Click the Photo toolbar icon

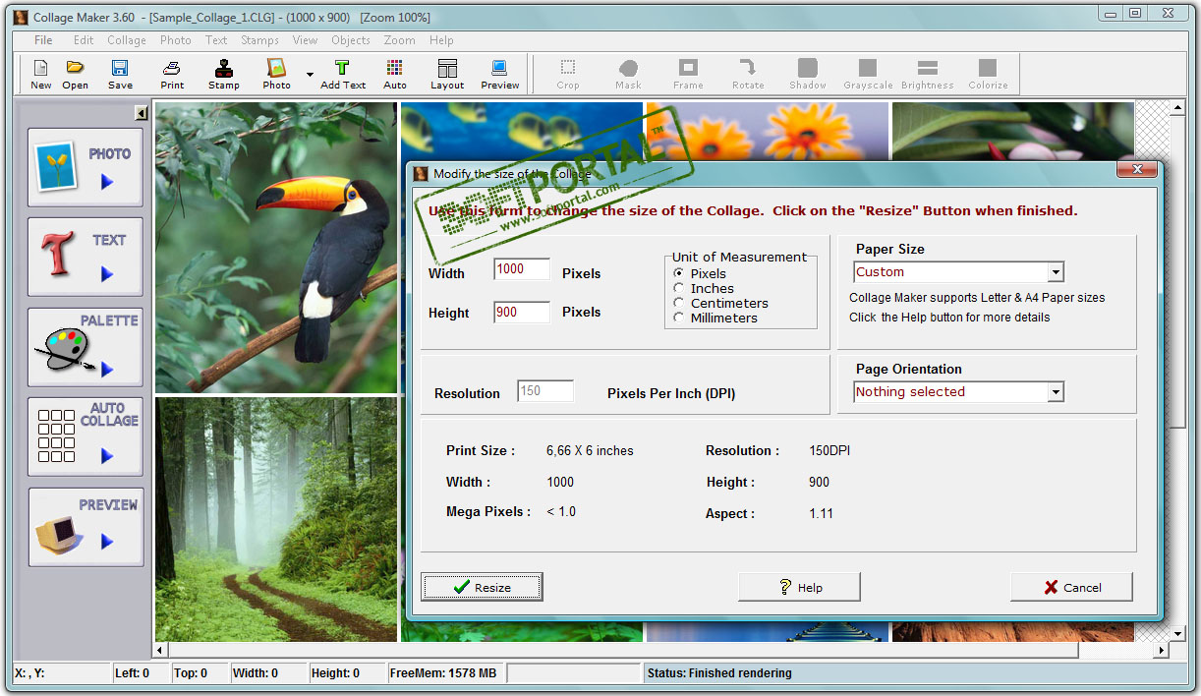pyautogui.click(x=277, y=74)
